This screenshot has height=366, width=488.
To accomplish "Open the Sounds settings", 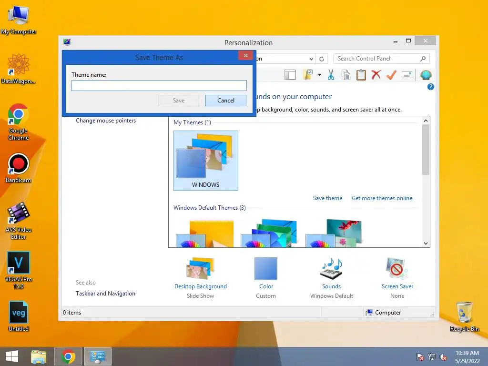I will click(332, 278).
